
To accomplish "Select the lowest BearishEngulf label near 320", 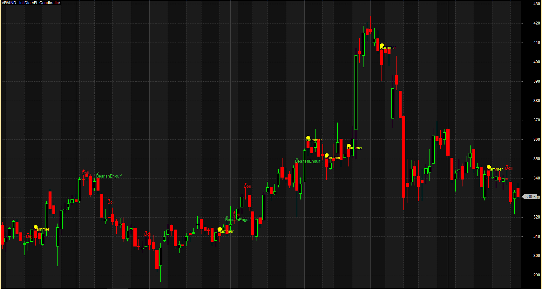I will pos(238,220).
